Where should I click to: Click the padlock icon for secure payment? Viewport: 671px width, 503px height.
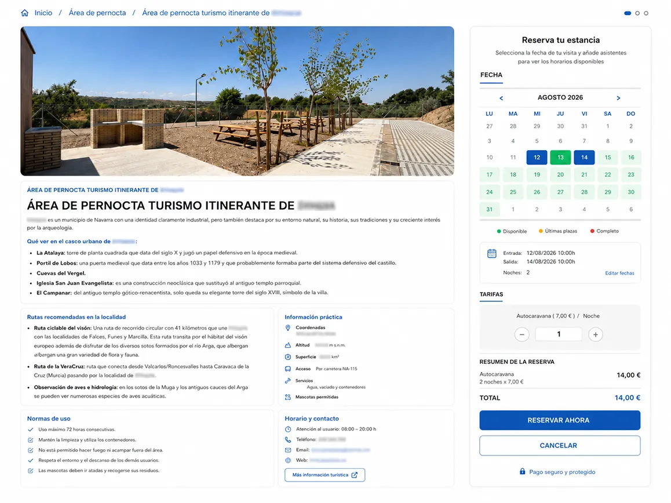(x=522, y=471)
